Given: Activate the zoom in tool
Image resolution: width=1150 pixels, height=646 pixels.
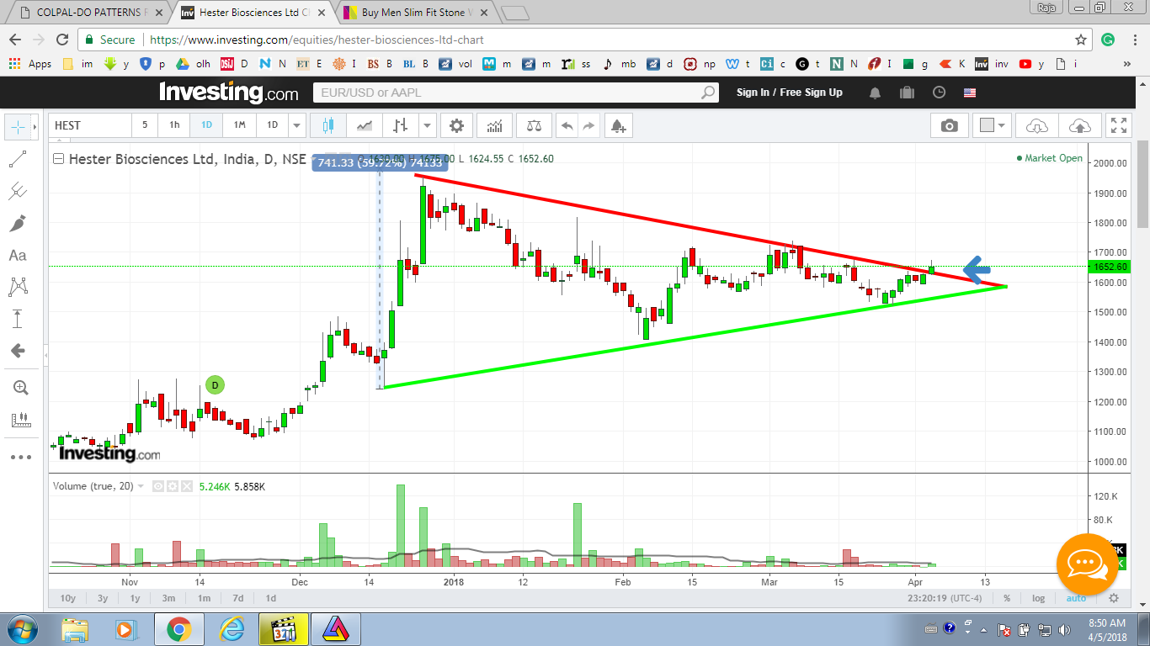Looking at the screenshot, I should pos(20,388).
